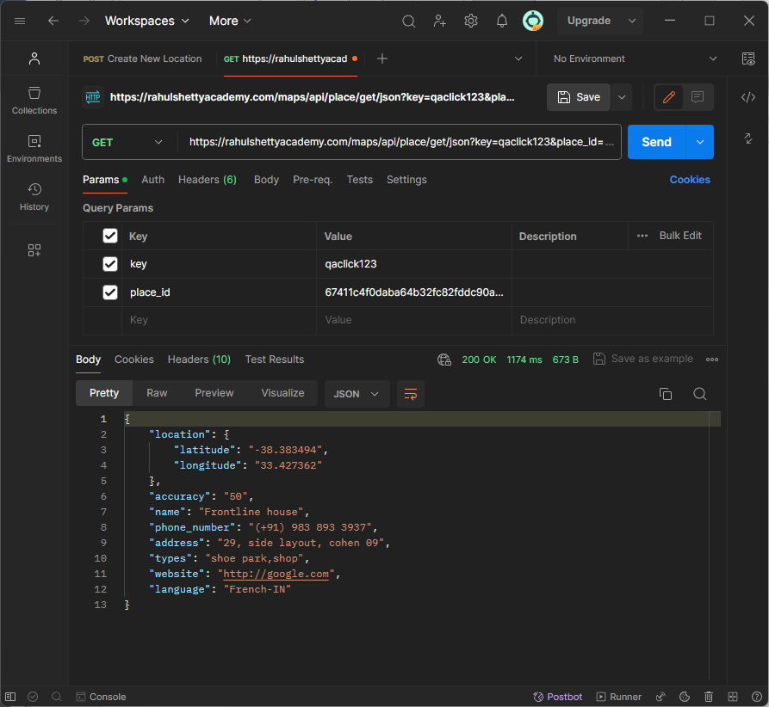
Task: Open the Save options dropdown arrow
Action: point(622,97)
